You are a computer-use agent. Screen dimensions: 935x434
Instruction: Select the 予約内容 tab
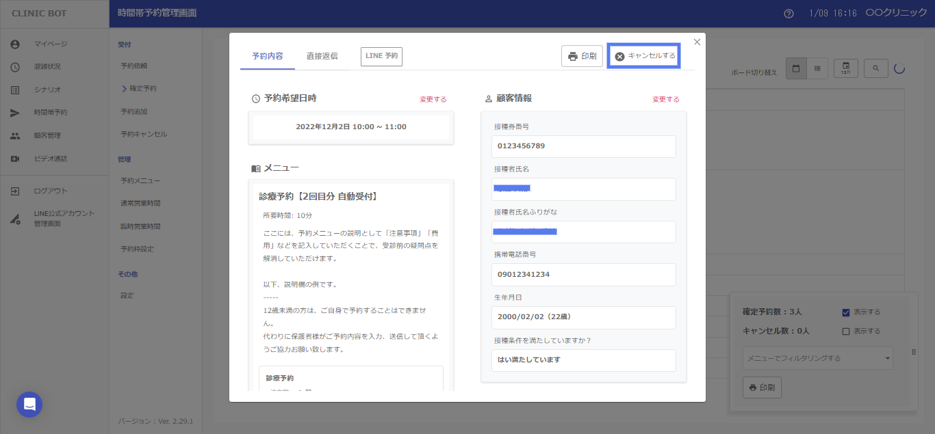(x=267, y=56)
